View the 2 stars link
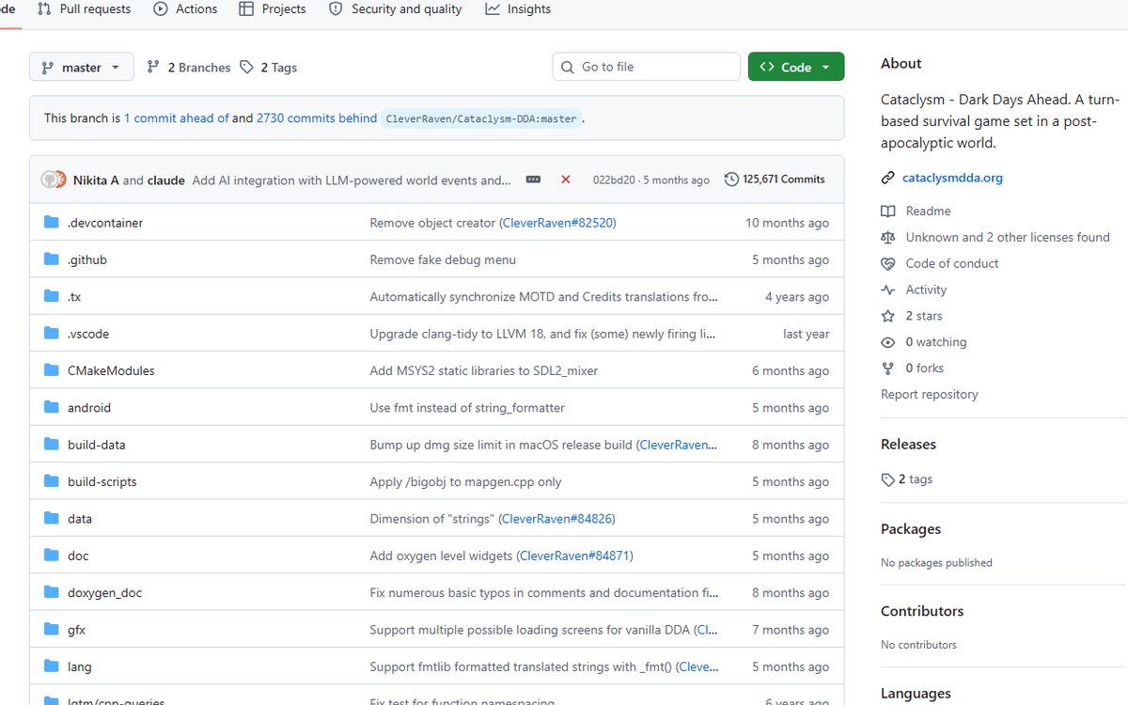The height and width of the screenshot is (705, 1128). tap(923, 317)
